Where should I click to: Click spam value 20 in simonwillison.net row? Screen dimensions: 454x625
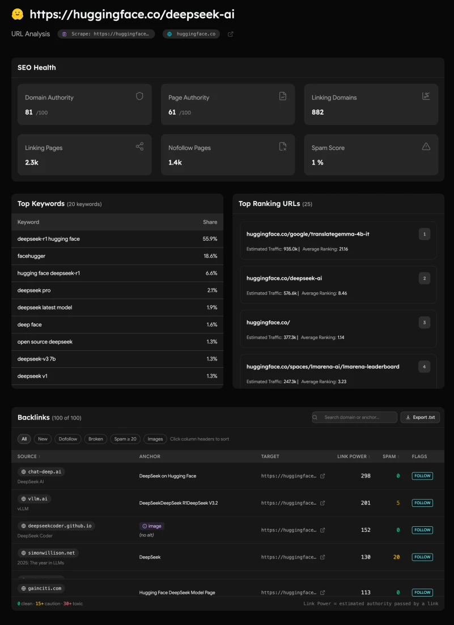point(396,557)
